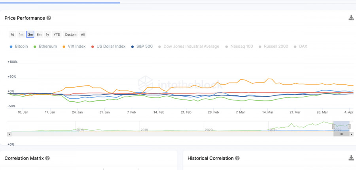Screen dimensions: 356x170
Task: Download the Price Performance chart
Action: click(x=351, y=18)
